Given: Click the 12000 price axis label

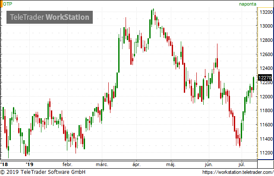Looking at the screenshot, I should click(266, 97).
